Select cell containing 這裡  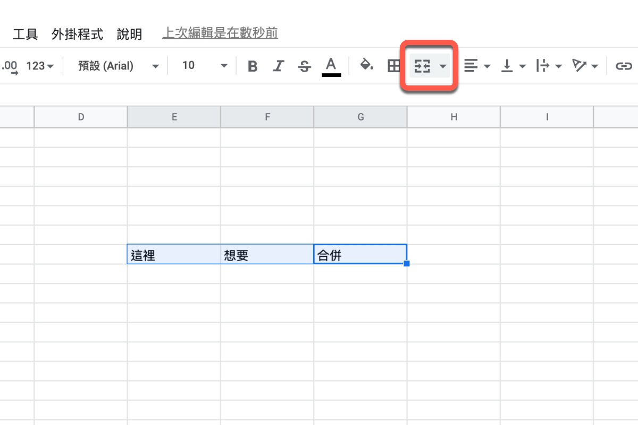point(174,254)
